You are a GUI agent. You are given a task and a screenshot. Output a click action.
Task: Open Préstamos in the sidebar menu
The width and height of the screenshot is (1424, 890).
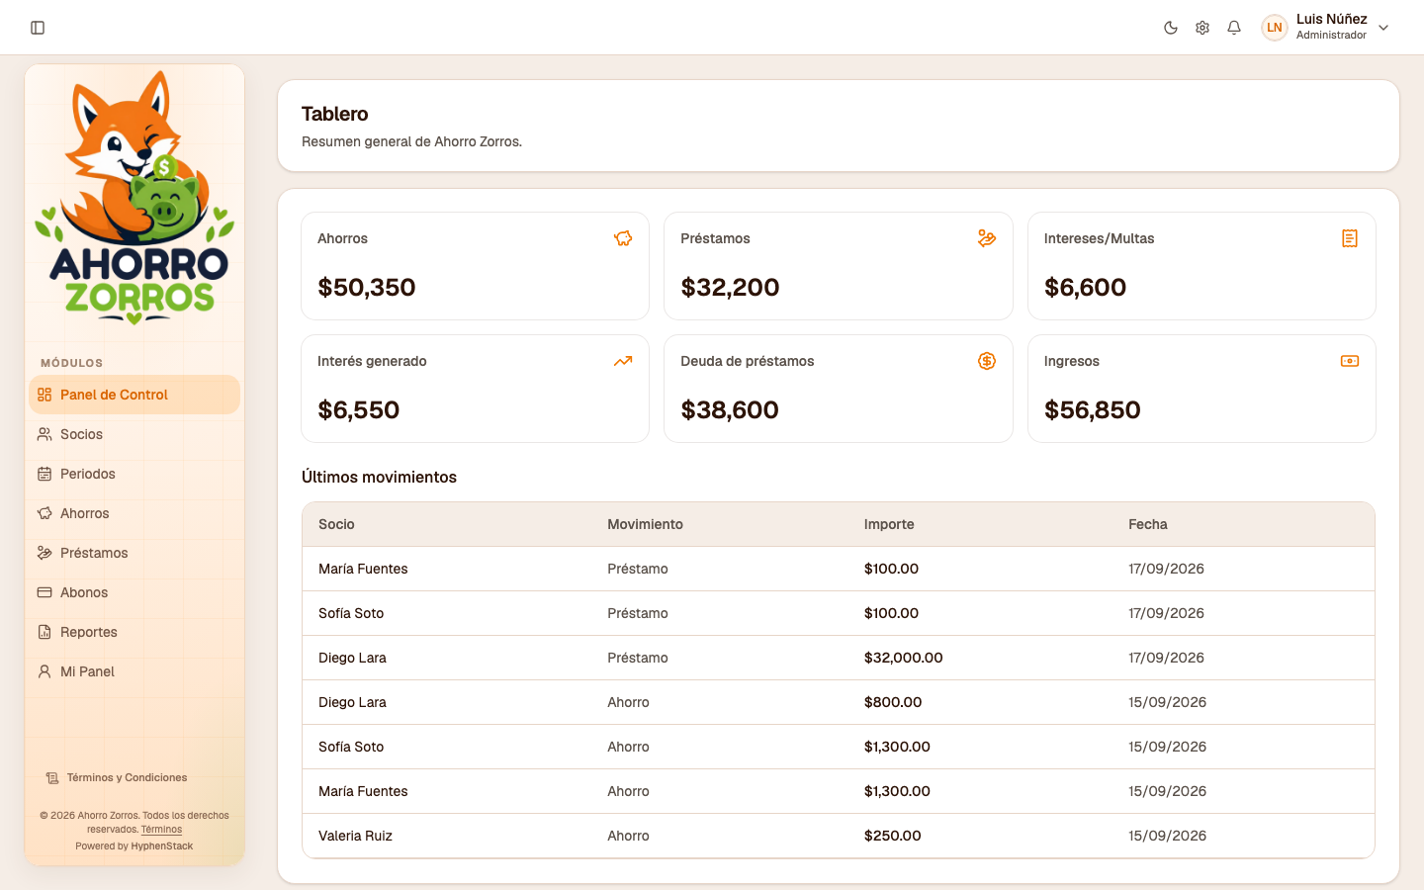(134, 553)
